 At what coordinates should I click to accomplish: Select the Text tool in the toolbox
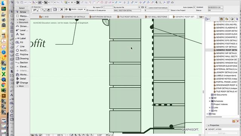22,34
